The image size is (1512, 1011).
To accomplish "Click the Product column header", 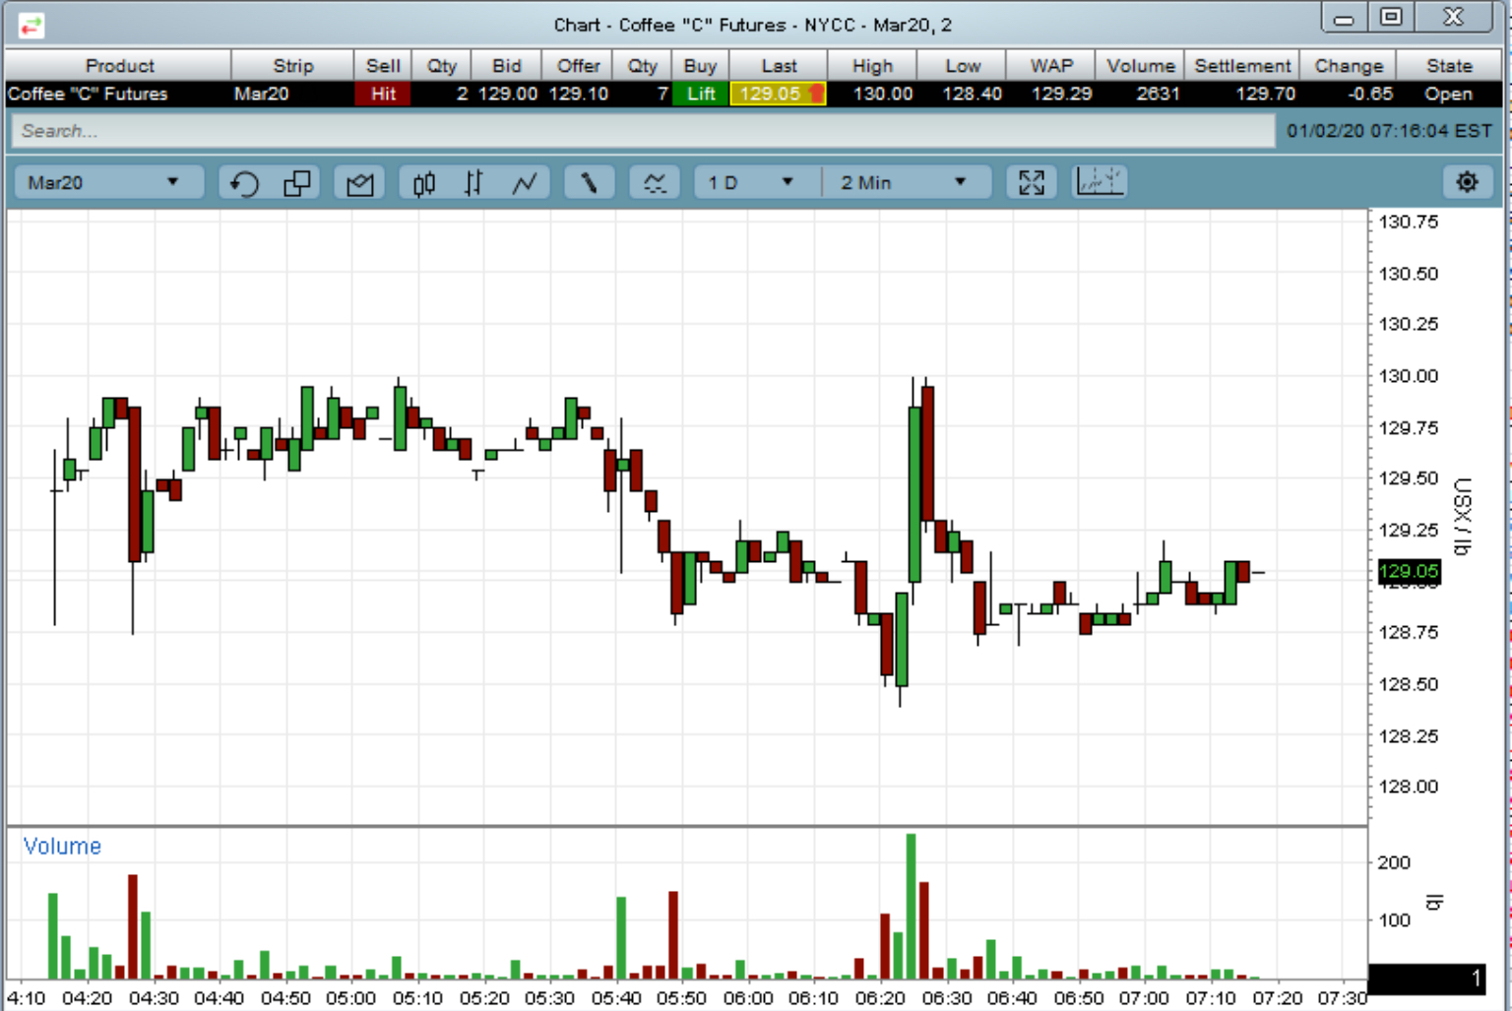I will pyautogui.click(x=119, y=66).
